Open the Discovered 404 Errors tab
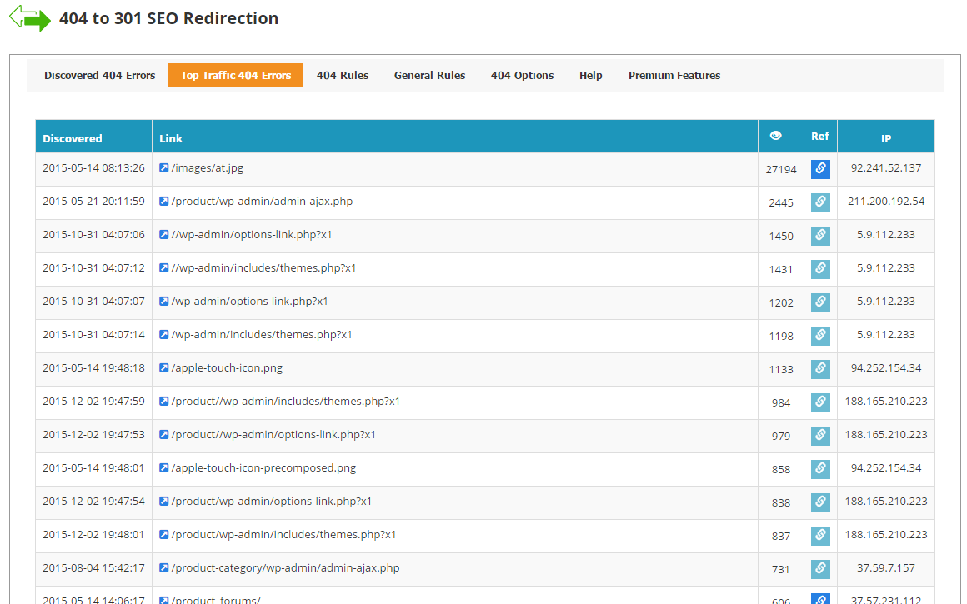The width and height of the screenshot is (967, 604). pyautogui.click(x=99, y=75)
